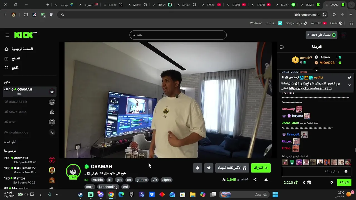Click the justchatting tag
356x200 pixels.
click(x=108, y=187)
